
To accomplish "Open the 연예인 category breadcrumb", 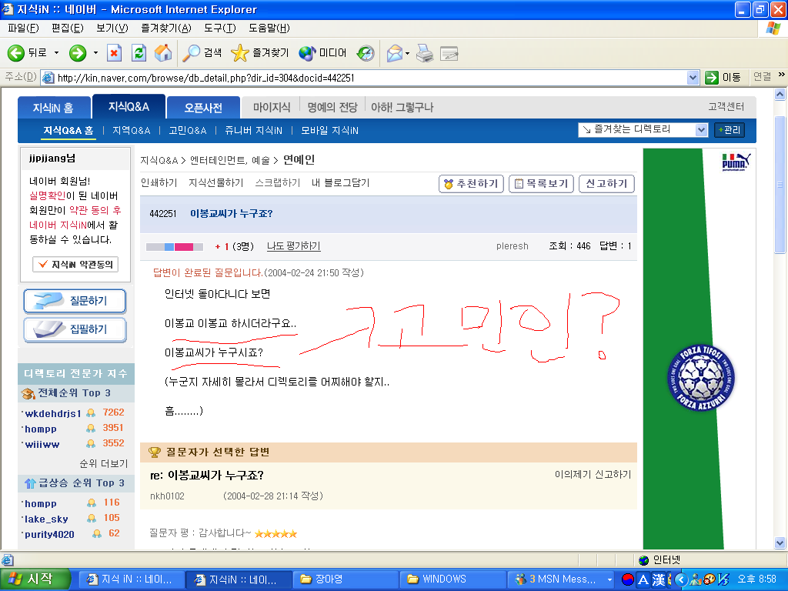I will tap(299, 160).
